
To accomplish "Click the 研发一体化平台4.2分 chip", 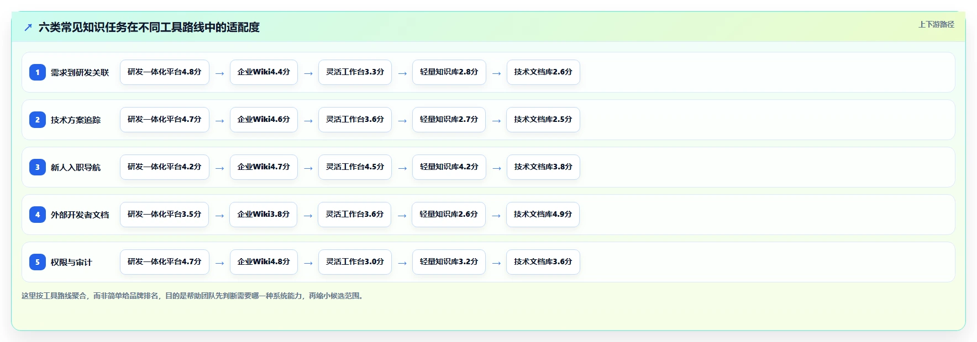I will 165,167.
